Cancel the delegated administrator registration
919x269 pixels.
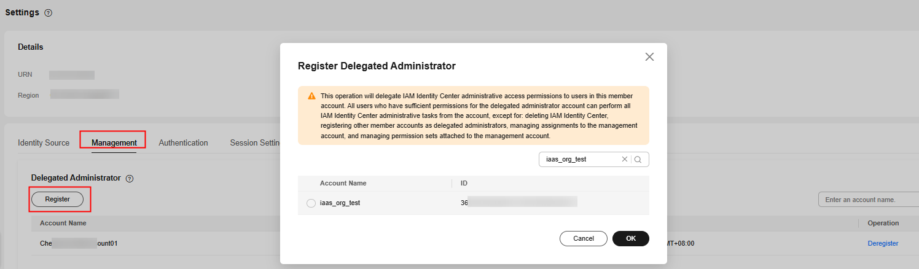tap(584, 238)
